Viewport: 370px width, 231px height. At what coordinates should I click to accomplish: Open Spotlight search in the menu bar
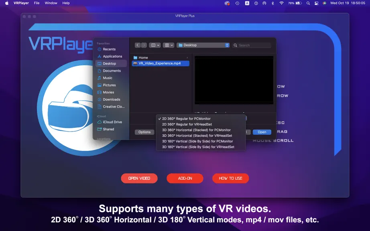(308, 3)
